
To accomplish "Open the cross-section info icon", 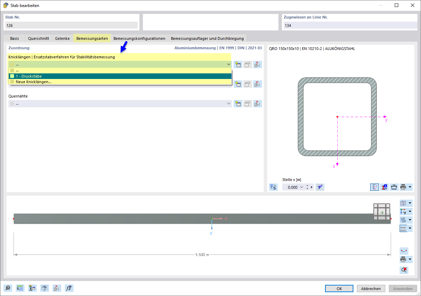I will [385, 187].
